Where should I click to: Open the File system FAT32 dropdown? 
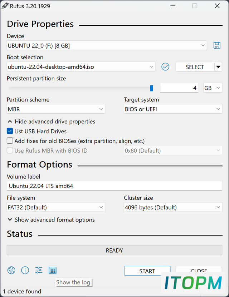point(56,207)
